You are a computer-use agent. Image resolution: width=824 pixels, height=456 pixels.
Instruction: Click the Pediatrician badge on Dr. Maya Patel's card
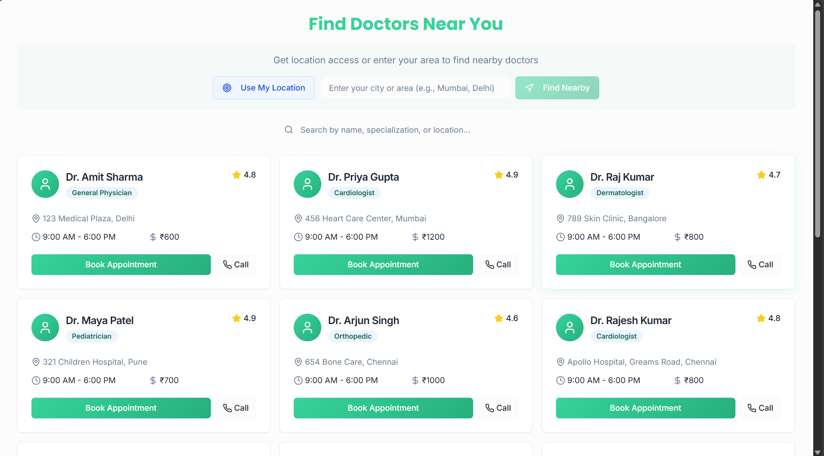(x=91, y=336)
